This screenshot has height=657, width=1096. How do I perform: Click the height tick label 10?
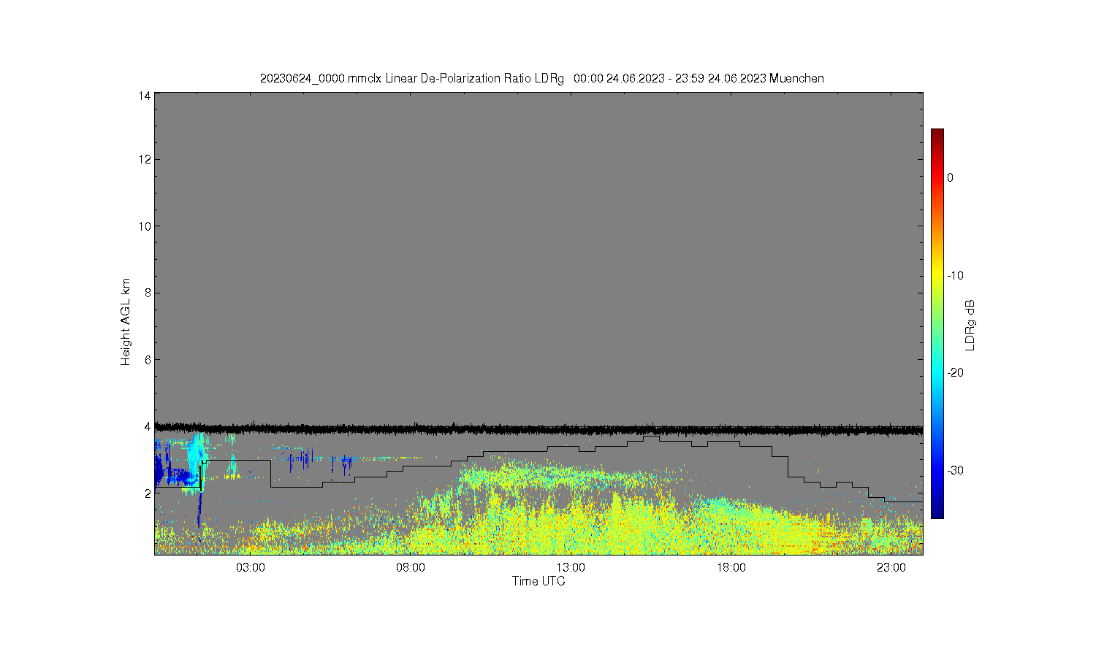click(145, 226)
